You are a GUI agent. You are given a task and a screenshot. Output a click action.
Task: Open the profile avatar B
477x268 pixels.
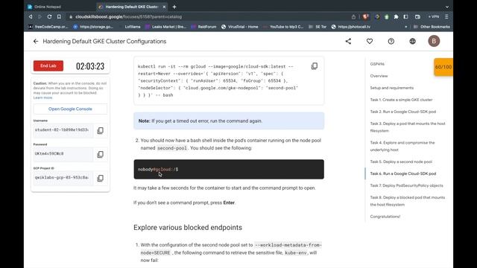434,41
